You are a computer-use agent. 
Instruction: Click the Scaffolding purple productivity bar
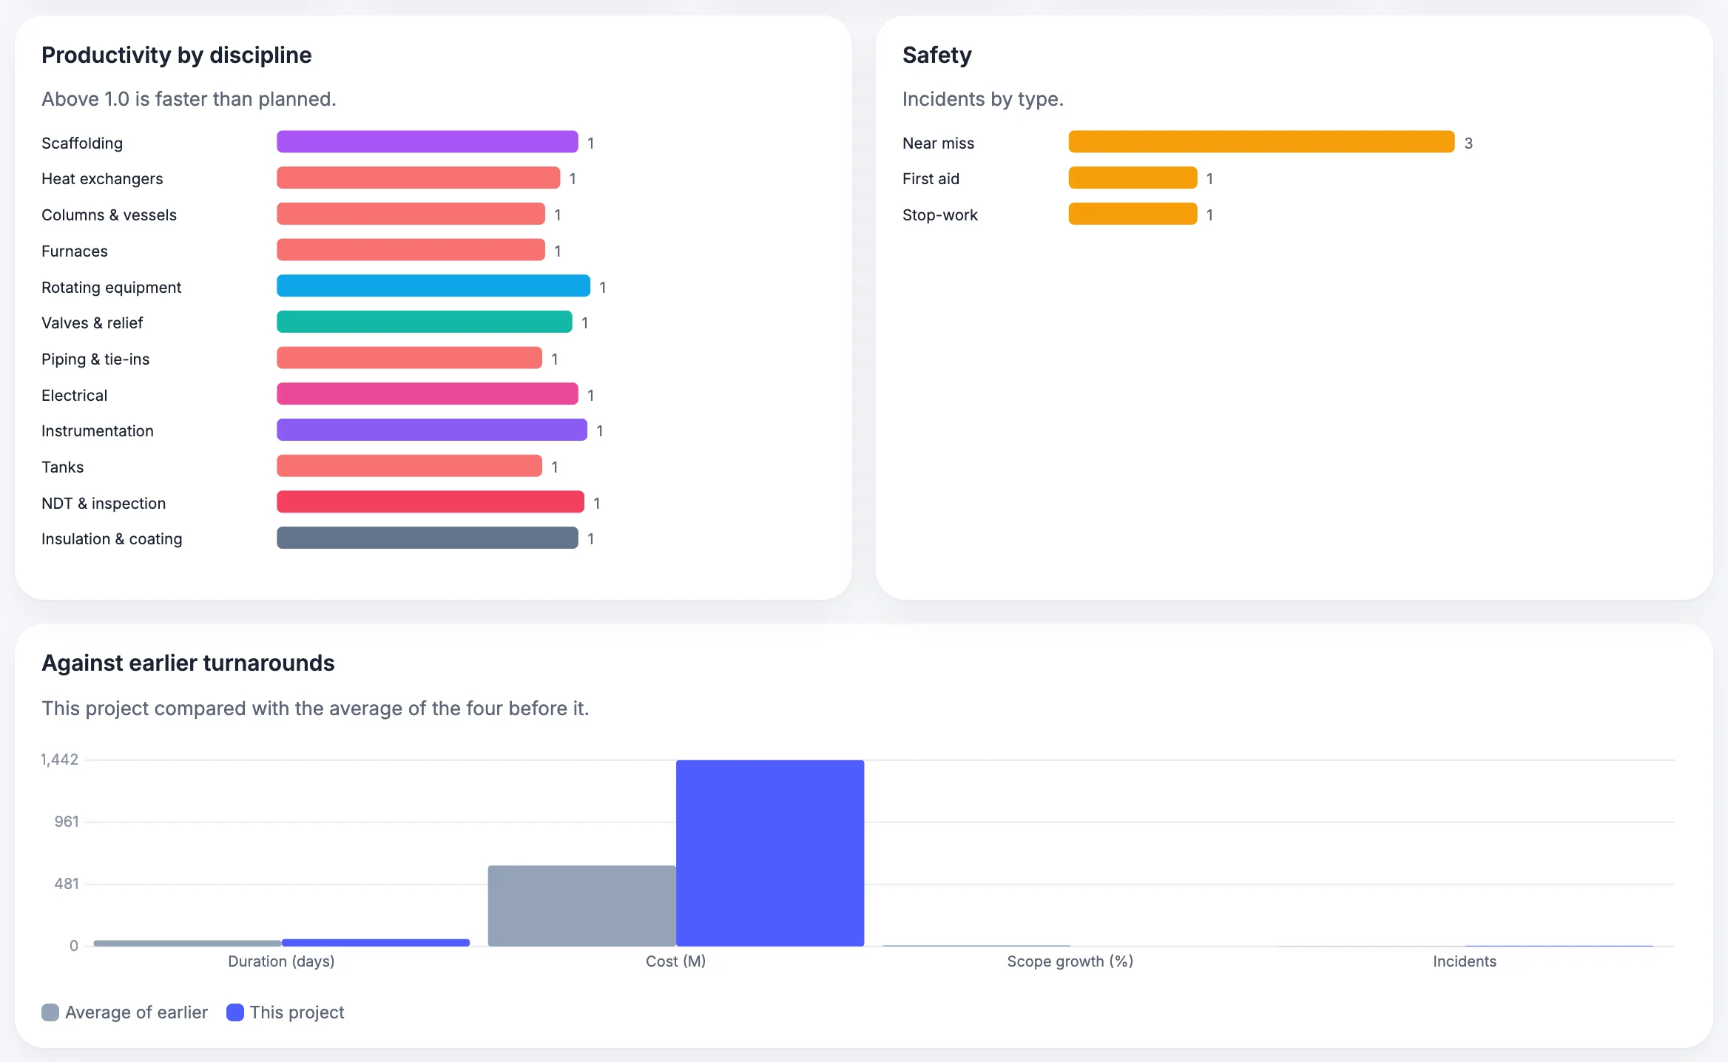(x=427, y=142)
